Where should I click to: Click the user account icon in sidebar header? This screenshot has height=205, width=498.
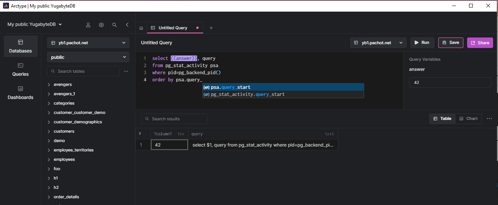[x=88, y=25]
